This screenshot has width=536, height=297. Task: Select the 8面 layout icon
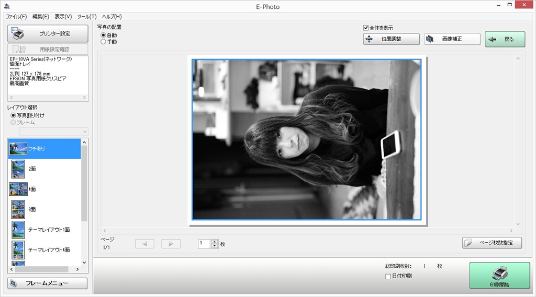18,209
